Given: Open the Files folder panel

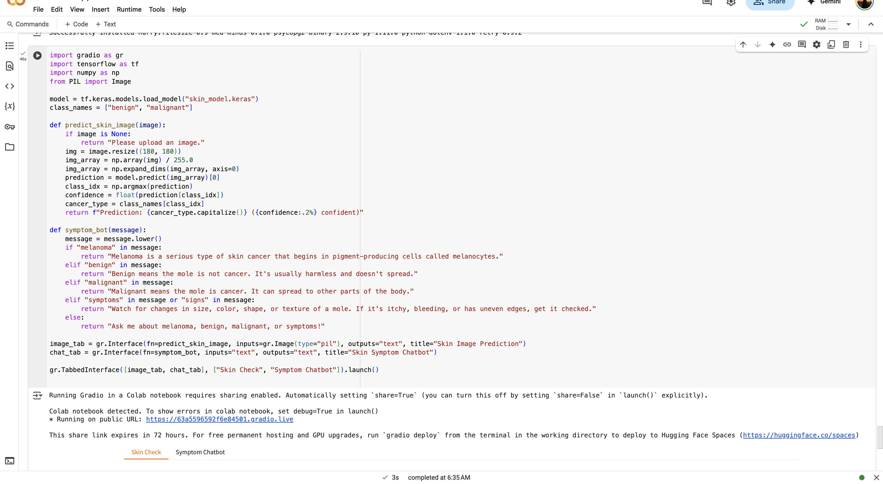Looking at the screenshot, I should pos(10,147).
